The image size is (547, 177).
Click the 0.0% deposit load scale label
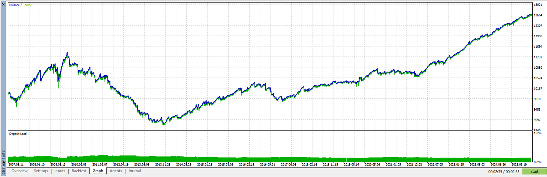(537, 162)
